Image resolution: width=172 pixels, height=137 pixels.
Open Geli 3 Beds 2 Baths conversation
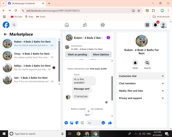[x=29, y=79]
